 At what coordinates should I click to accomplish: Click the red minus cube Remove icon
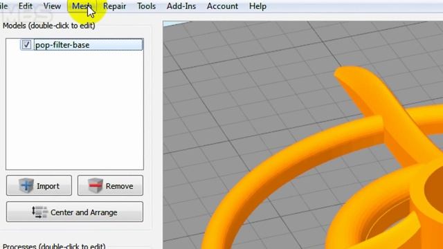96,185
